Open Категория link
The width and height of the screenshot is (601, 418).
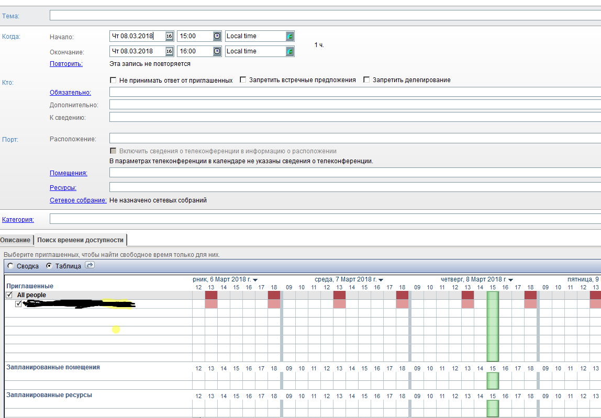(x=18, y=220)
